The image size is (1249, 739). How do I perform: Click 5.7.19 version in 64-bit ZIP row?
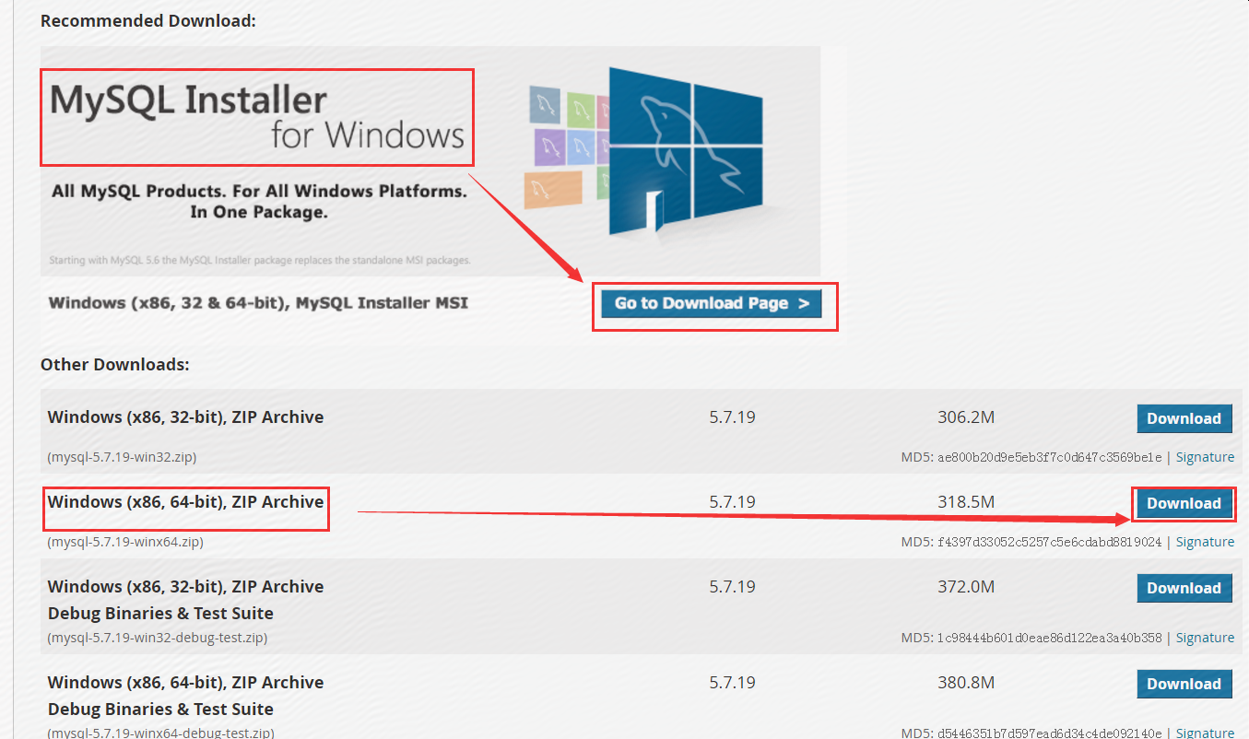(x=733, y=502)
